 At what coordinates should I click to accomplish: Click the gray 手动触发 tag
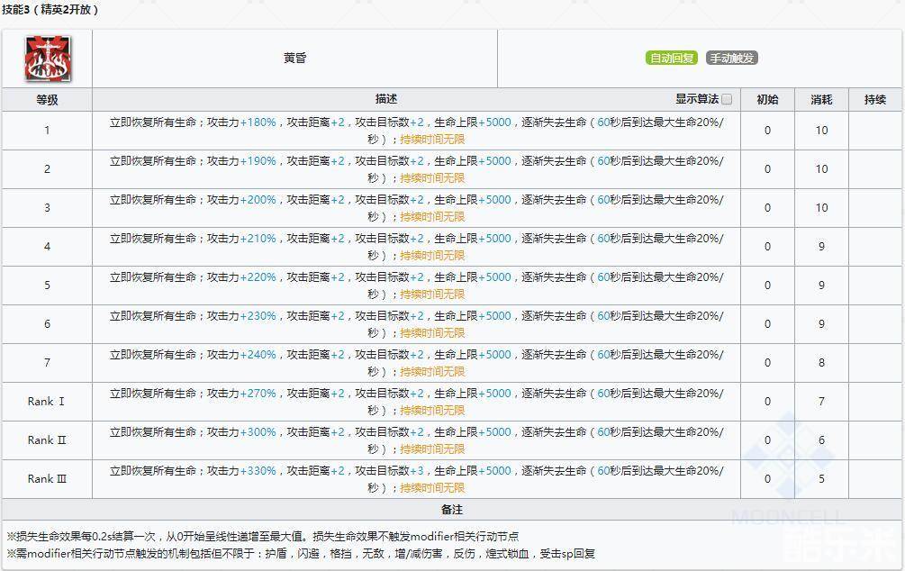click(x=731, y=59)
